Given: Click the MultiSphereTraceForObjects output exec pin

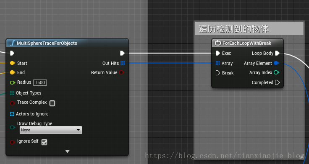Looking at the screenshot, I should click(122, 53).
